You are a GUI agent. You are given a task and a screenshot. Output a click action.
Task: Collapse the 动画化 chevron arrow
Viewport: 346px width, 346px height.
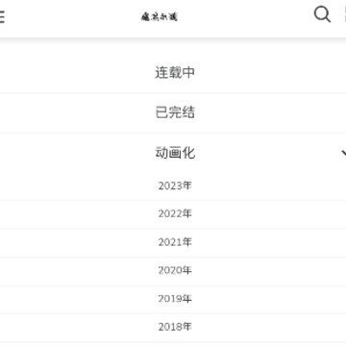pyautogui.click(x=343, y=153)
